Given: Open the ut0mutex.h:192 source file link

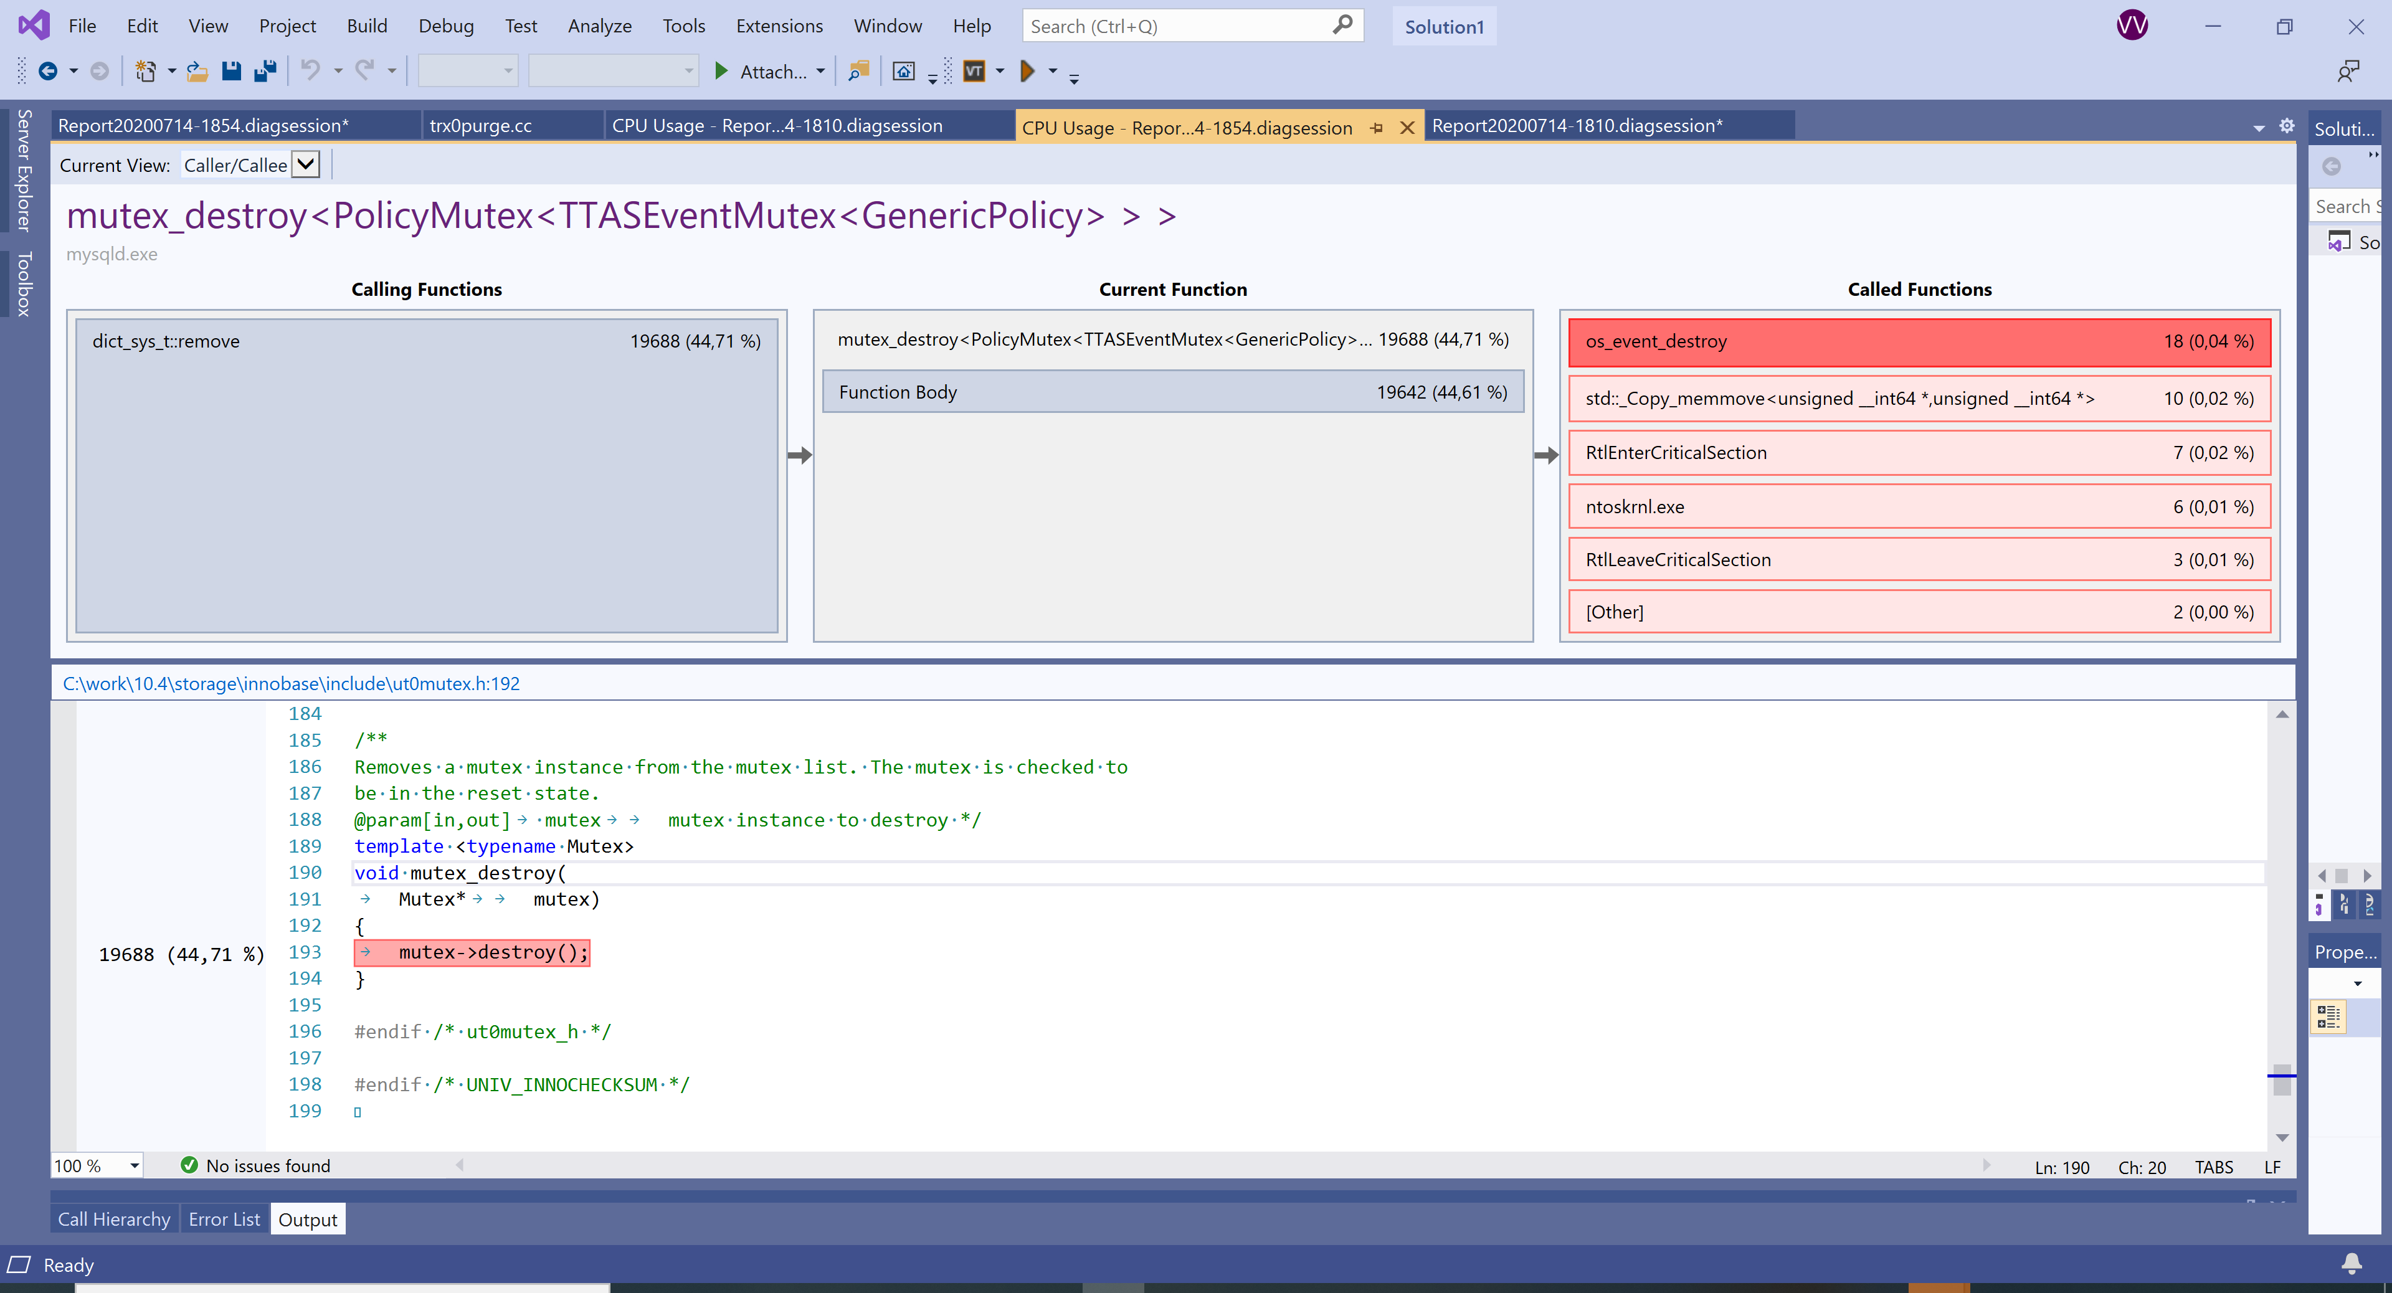Looking at the screenshot, I should tap(291, 683).
